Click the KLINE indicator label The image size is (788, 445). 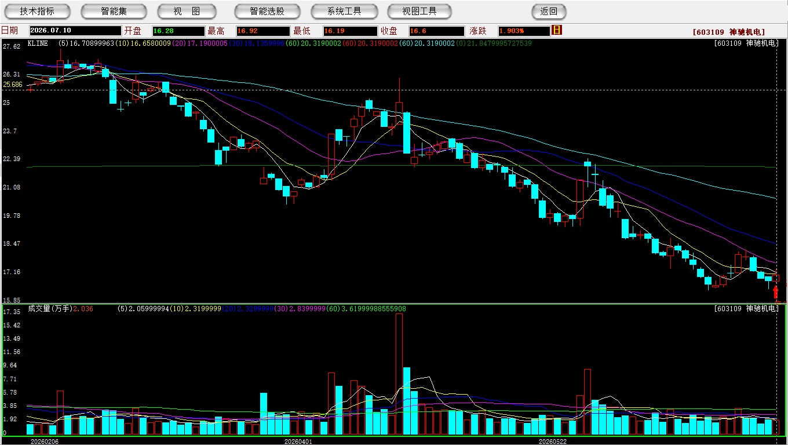38,43
